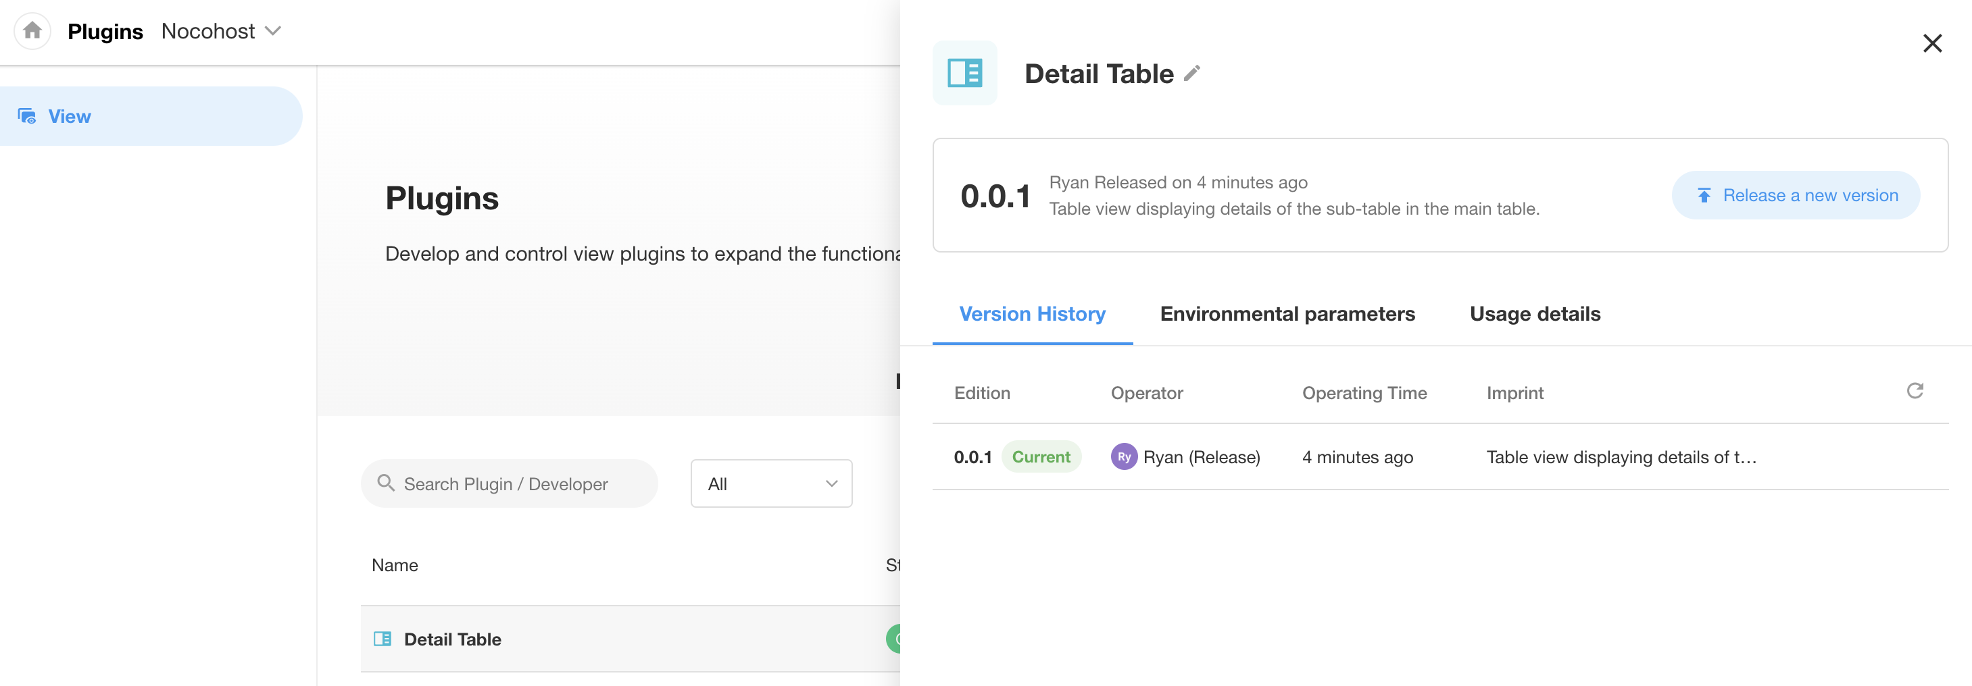Screen dimensions: 1972x686
Task: Click Ryan's avatar in version row
Action: pyautogui.click(x=1123, y=456)
